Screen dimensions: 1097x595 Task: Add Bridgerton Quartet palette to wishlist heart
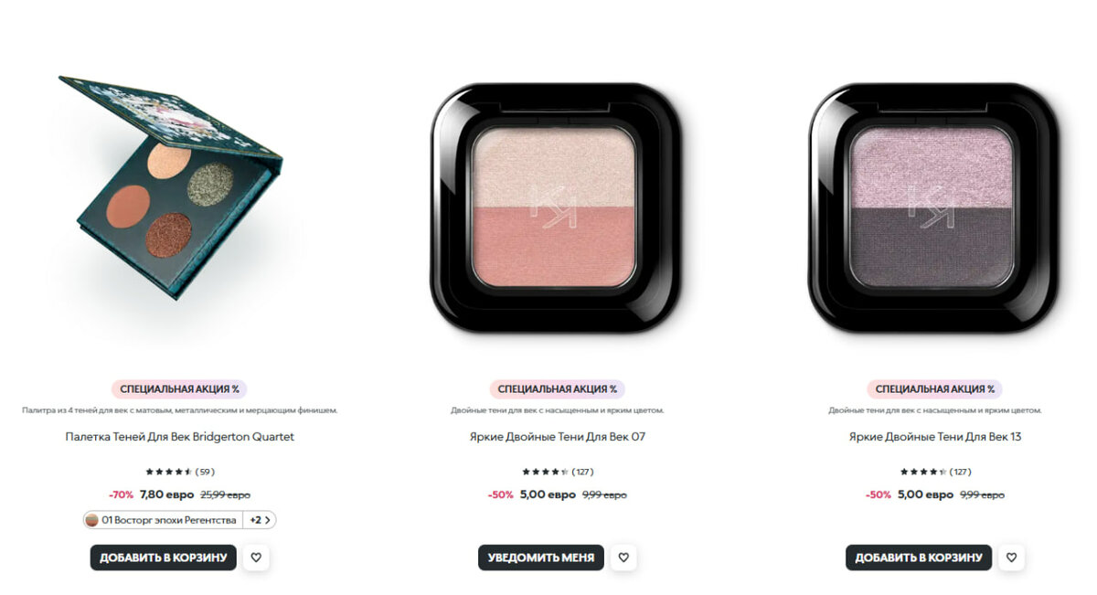pyautogui.click(x=256, y=558)
